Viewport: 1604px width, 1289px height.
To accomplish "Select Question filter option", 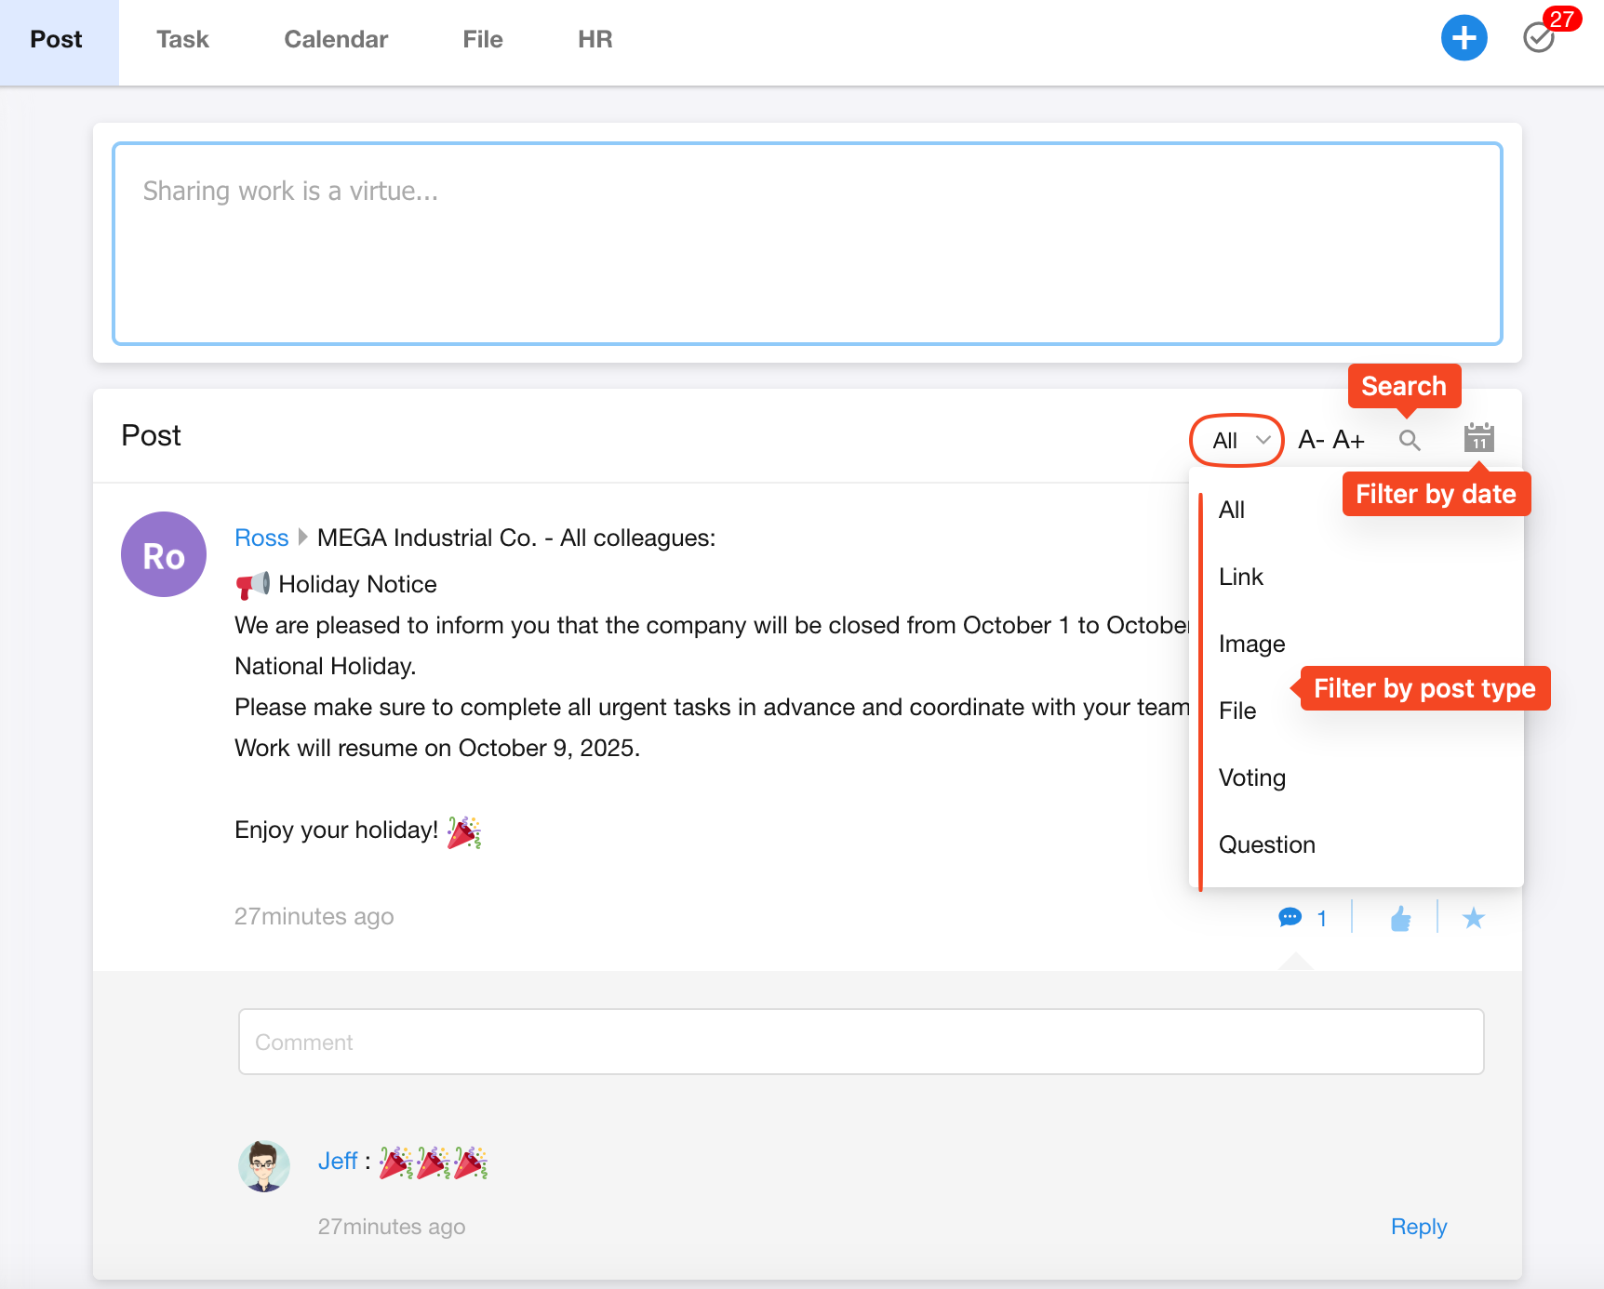I will point(1266,844).
